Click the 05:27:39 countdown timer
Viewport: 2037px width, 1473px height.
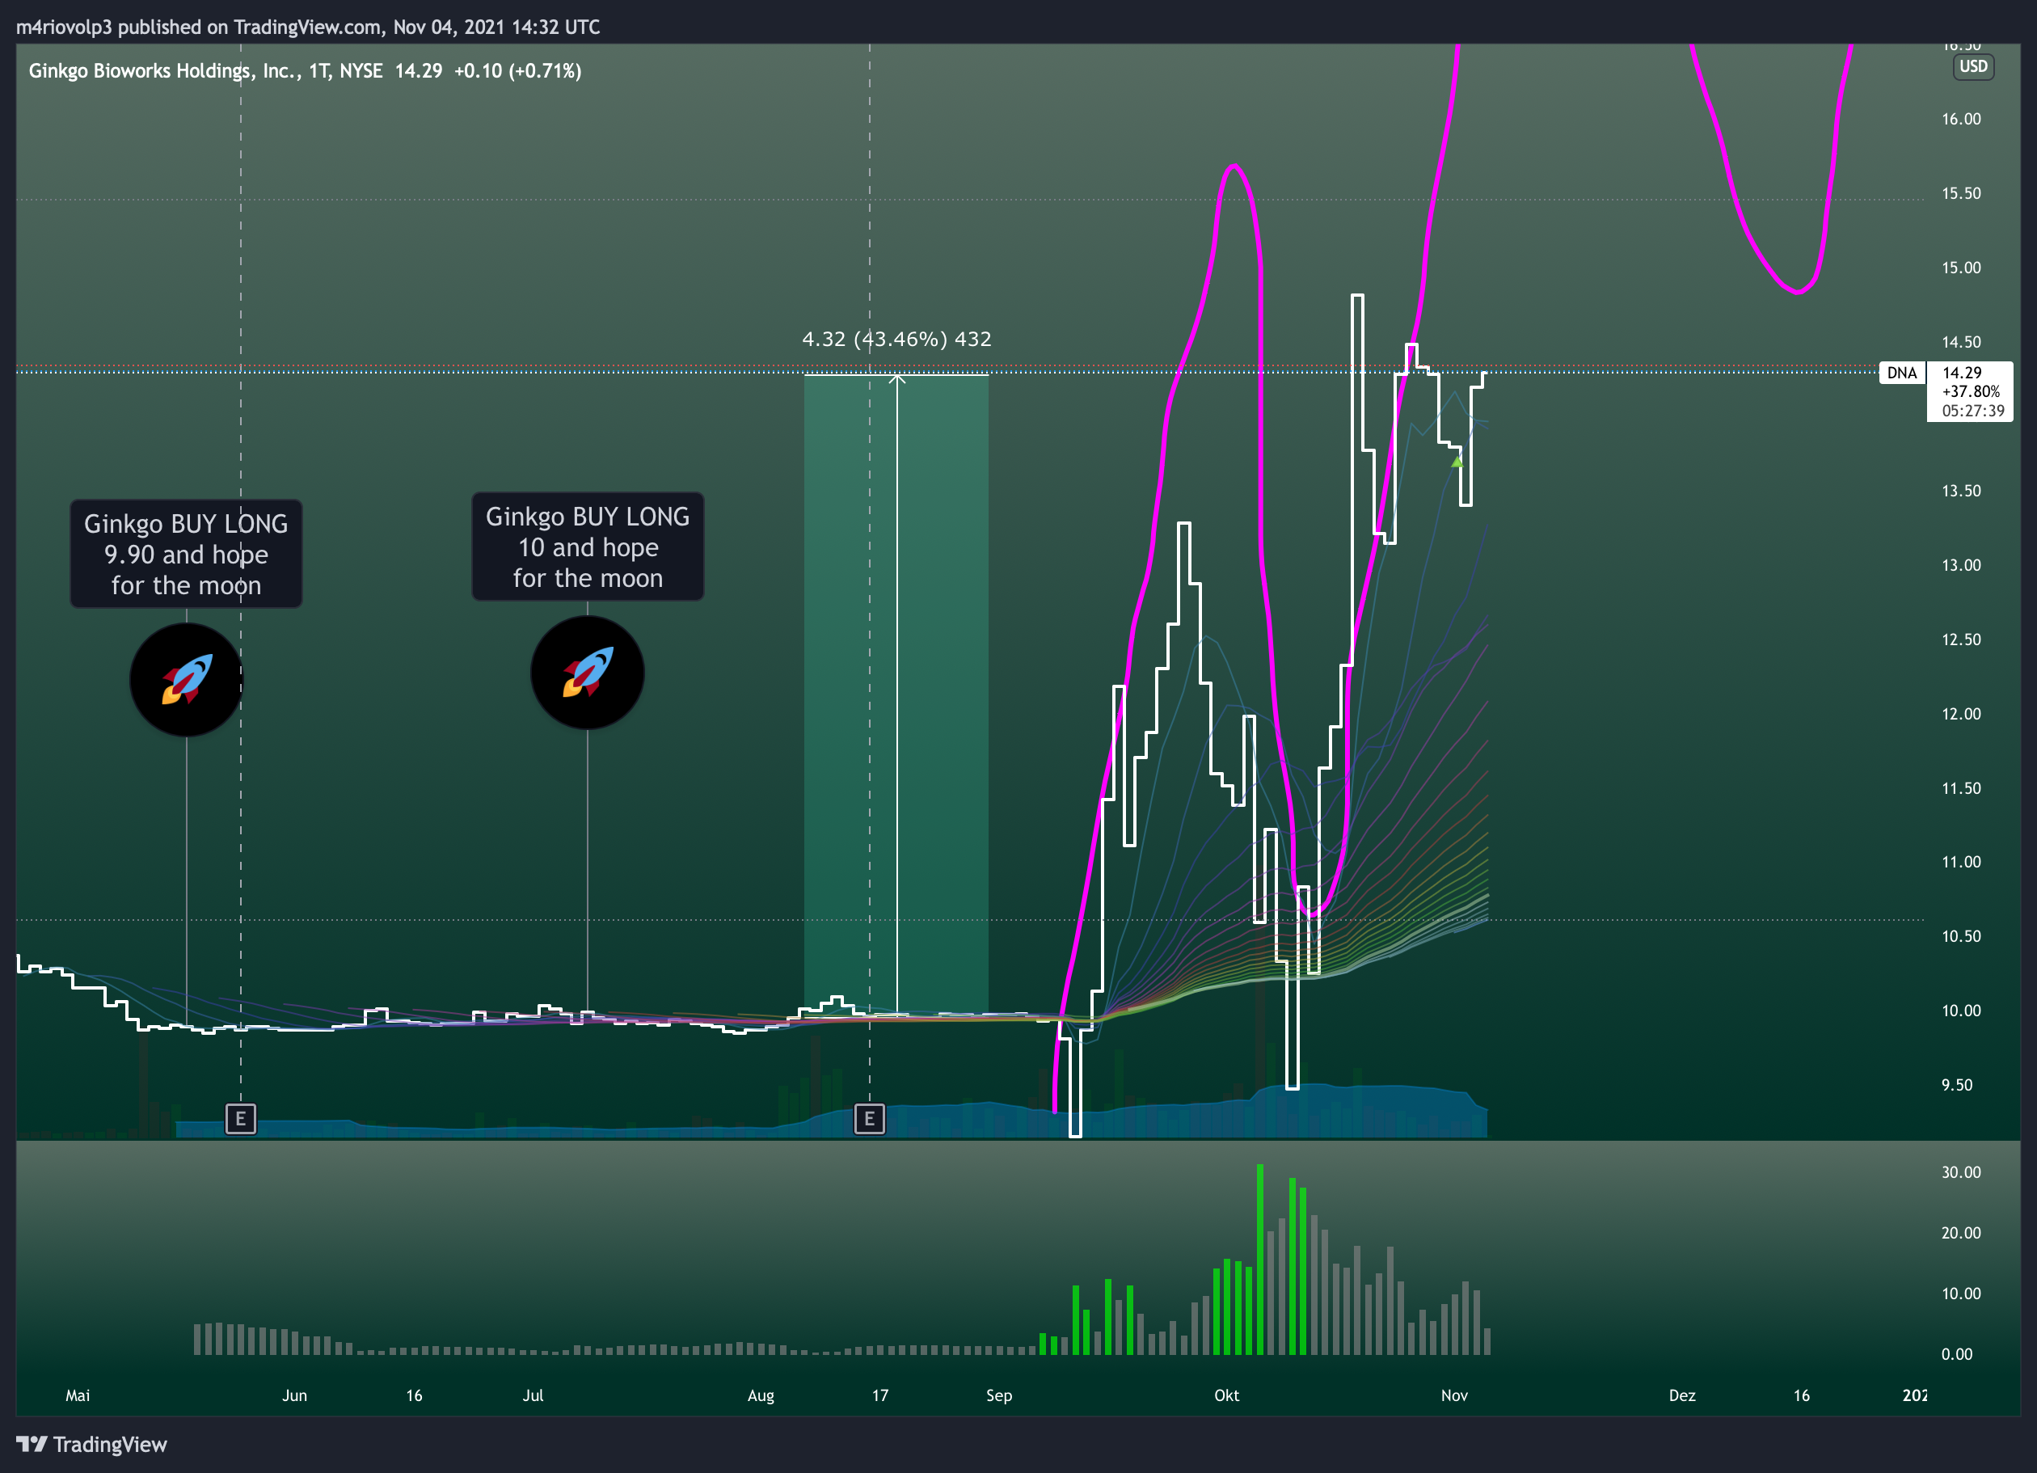coord(1973,412)
